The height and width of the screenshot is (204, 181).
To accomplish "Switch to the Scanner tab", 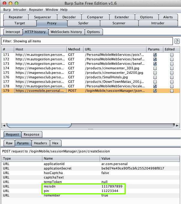I will 119,23.
